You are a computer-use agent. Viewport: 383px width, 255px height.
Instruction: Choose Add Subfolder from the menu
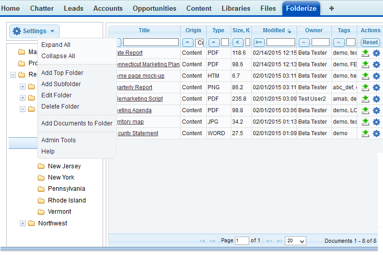click(61, 84)
